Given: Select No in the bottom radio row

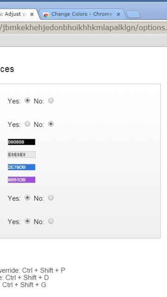Looking at the screenshot, I should tap(51, 221).
